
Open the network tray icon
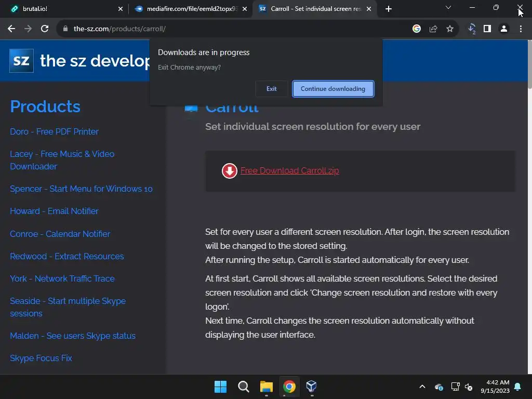click(x=455, y=387)
